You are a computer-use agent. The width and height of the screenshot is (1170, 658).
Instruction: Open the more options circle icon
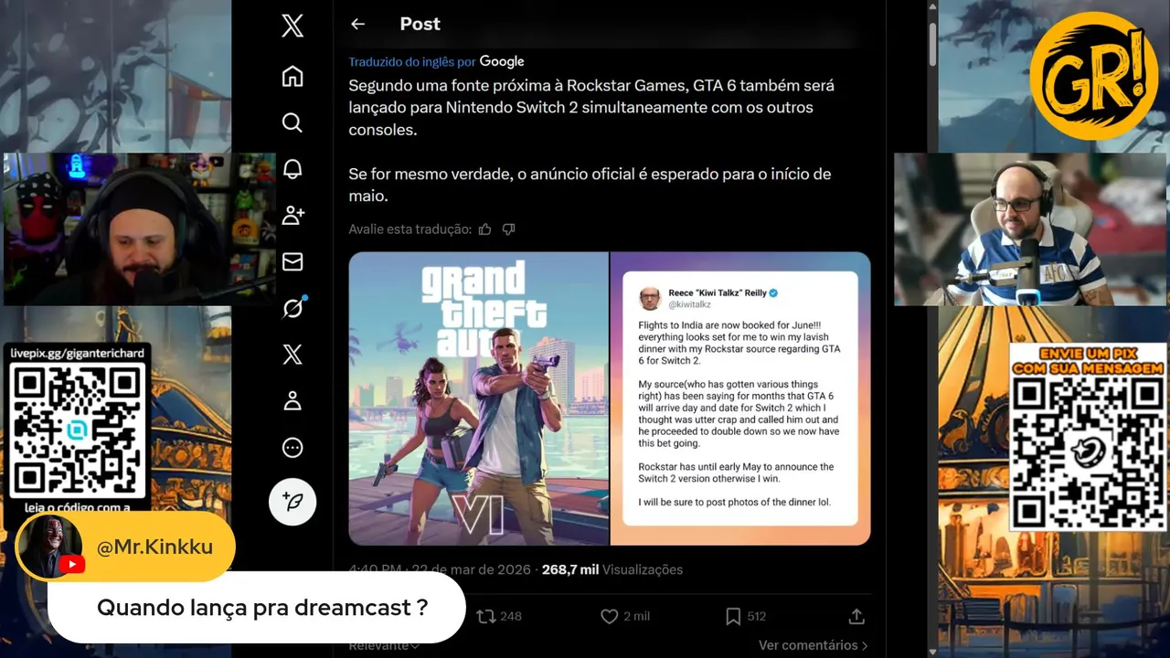point(292,448)
